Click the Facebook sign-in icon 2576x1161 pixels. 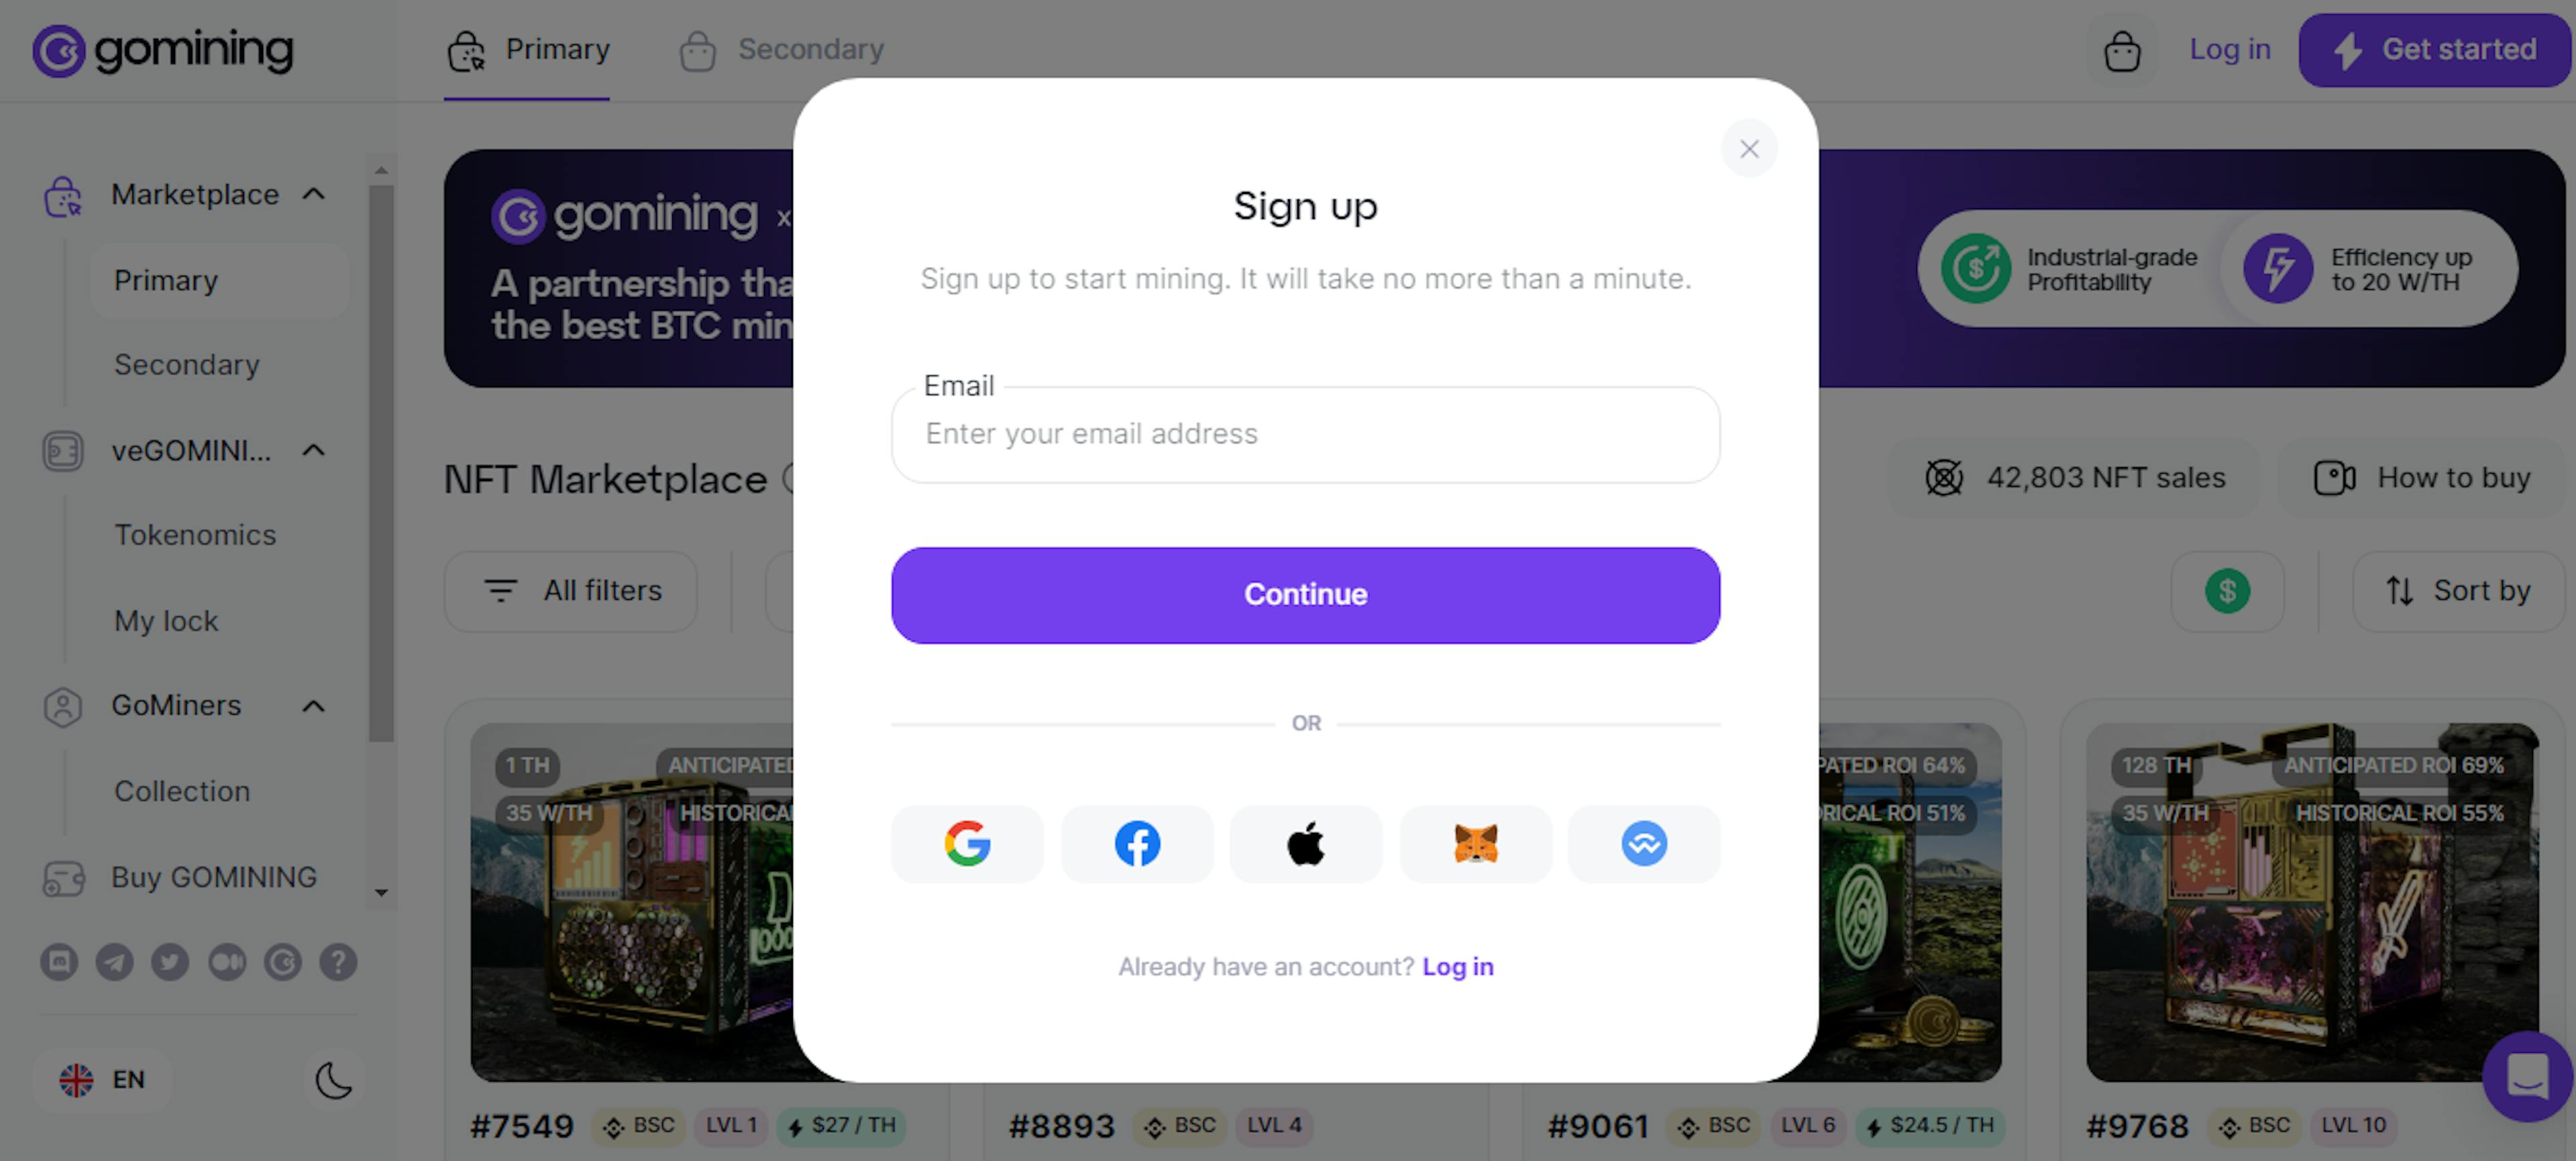[1137, 844]
